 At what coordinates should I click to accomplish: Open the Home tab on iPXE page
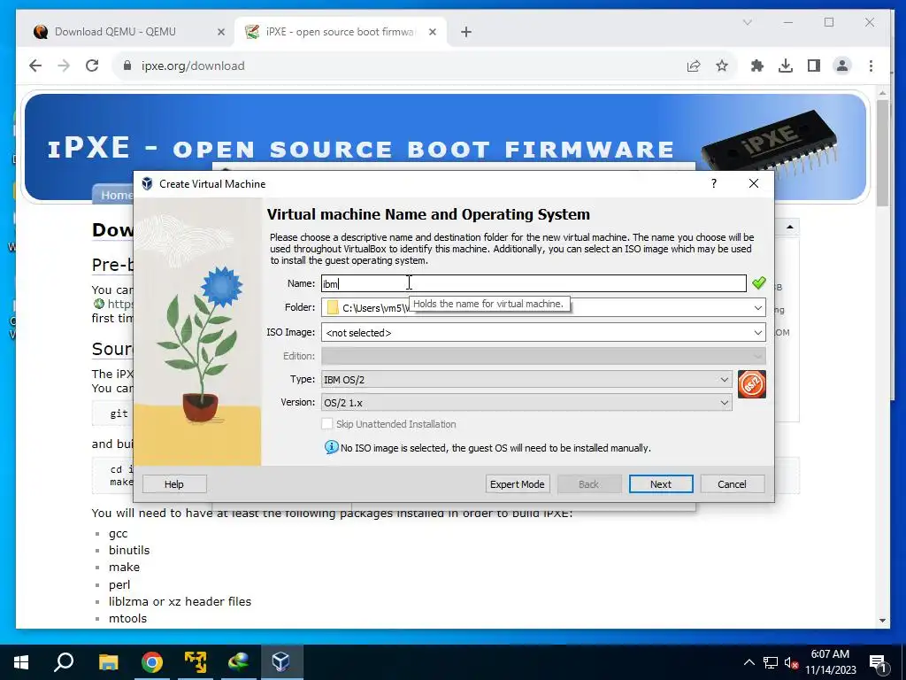(x=114, y=195)
